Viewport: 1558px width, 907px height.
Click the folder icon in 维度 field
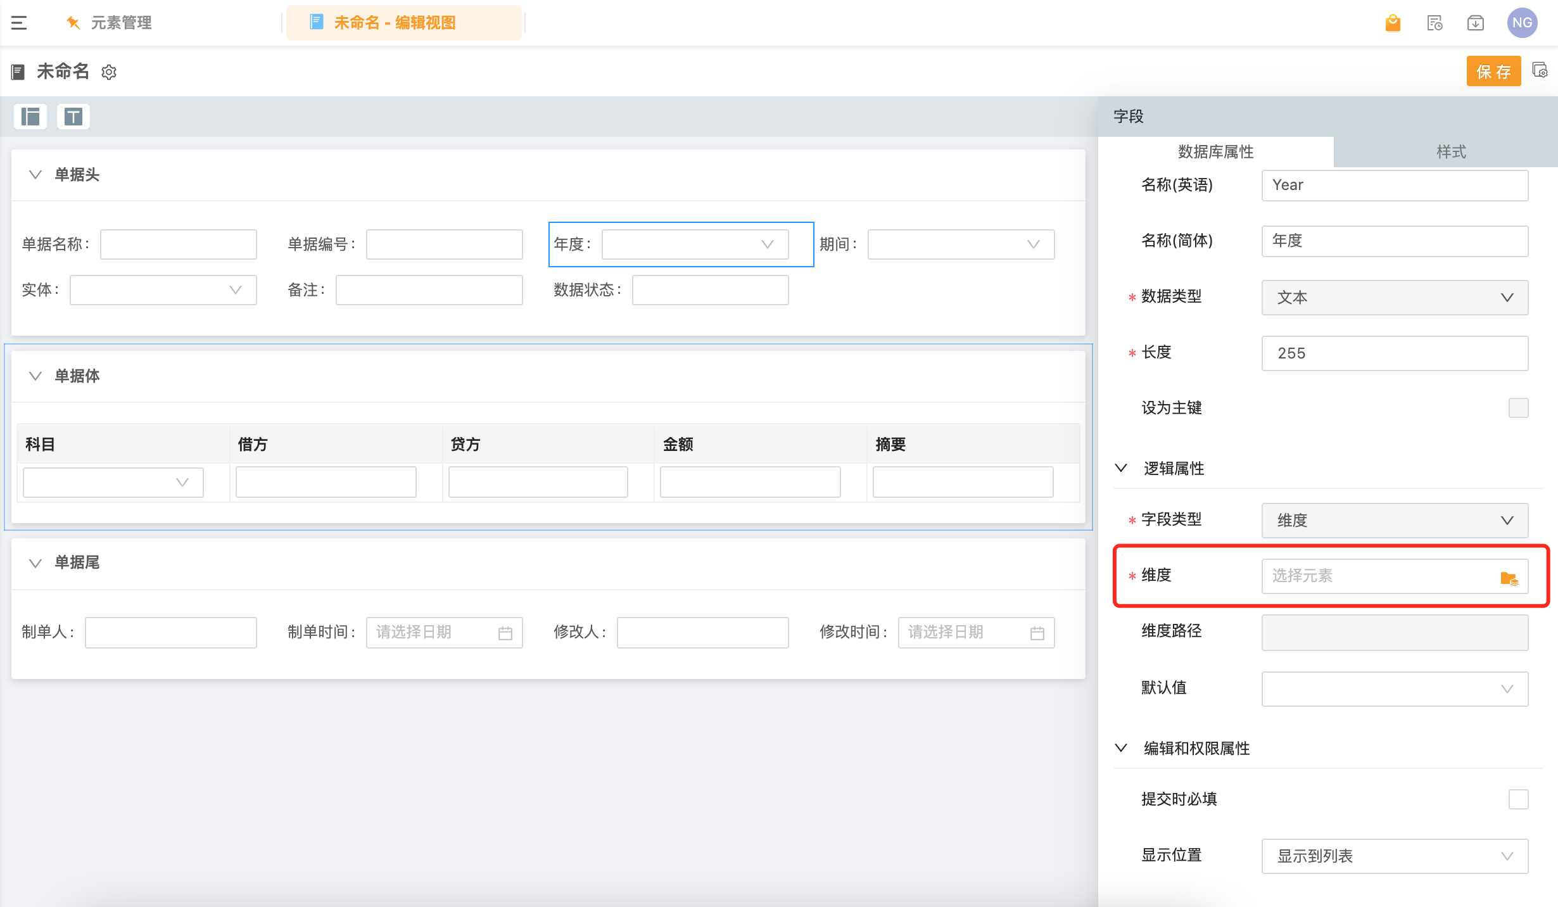click(1509, 578)
